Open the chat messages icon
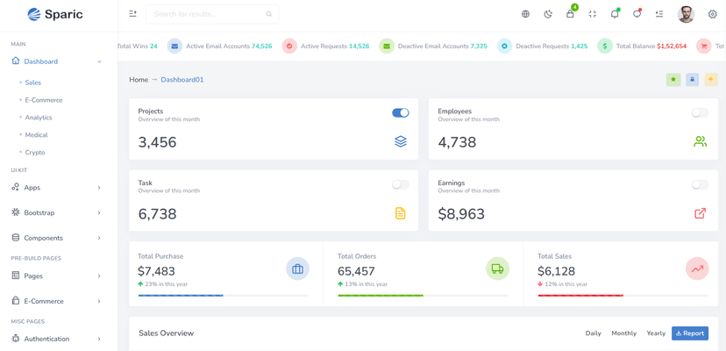This screenshot has height=351, width=726. [x=637, y=14]
